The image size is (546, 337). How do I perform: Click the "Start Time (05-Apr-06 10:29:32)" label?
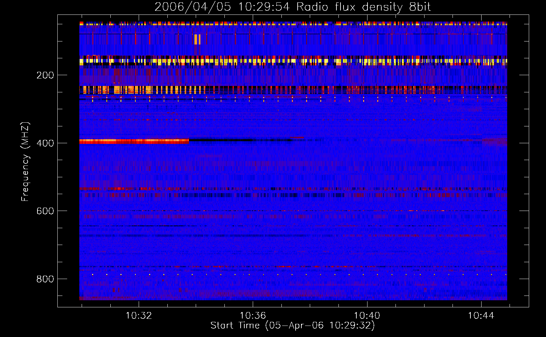click(x=293, y=326)
